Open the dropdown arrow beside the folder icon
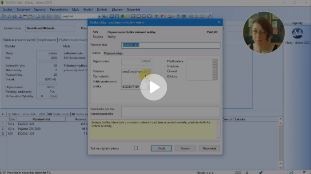The height and width of the screenshot is (174, 311). pos(174,16)
